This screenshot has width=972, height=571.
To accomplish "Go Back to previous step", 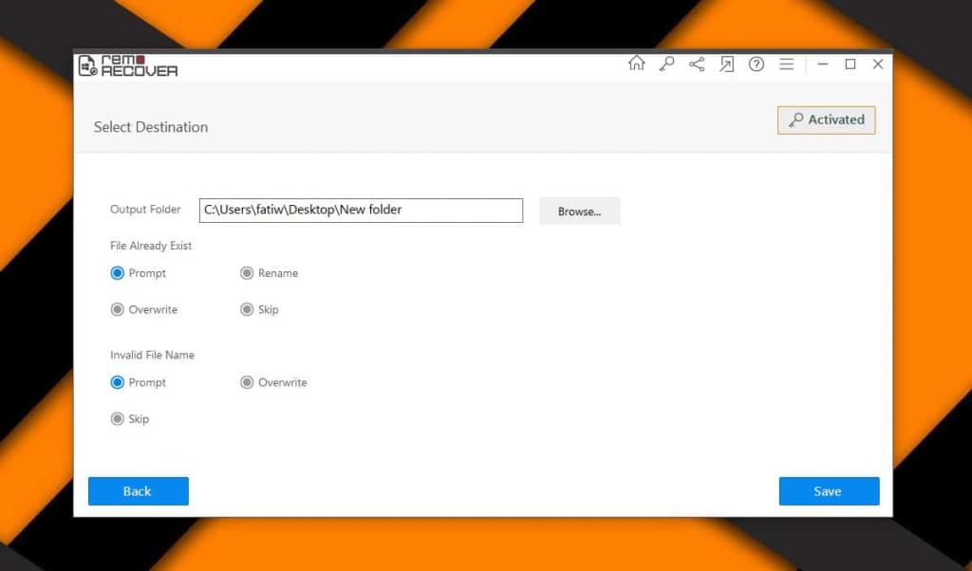I will [138, 490].
